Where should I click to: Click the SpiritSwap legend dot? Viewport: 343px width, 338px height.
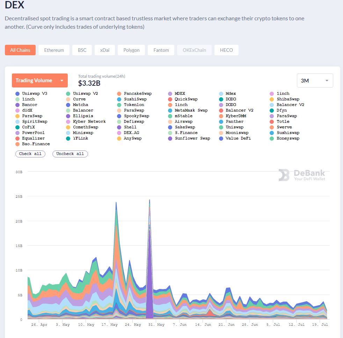tap(17, 122)
